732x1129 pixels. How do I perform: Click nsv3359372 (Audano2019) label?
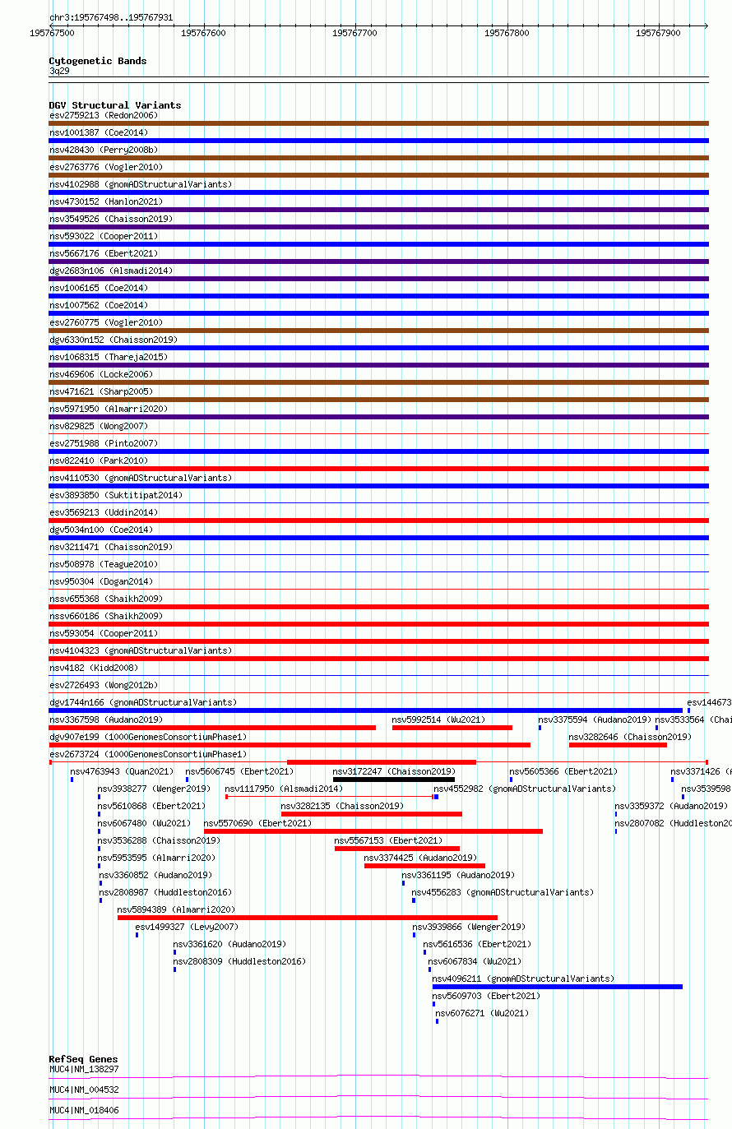click(671, 806)
